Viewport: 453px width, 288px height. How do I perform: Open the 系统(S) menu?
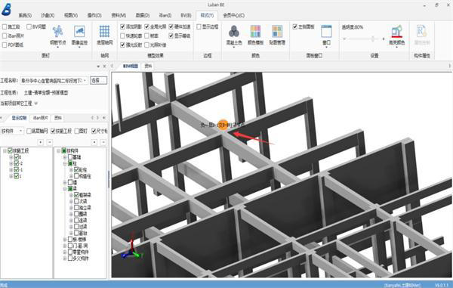point(25,15)
